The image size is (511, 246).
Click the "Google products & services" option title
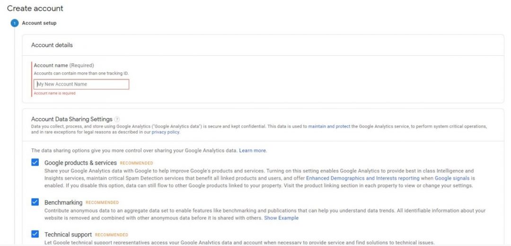[80, 163]
